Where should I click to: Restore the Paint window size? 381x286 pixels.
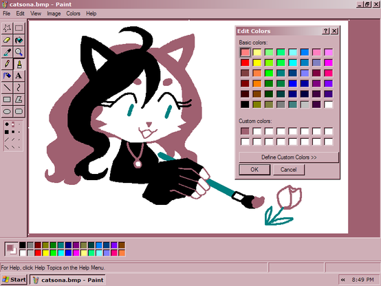point(367,4)
